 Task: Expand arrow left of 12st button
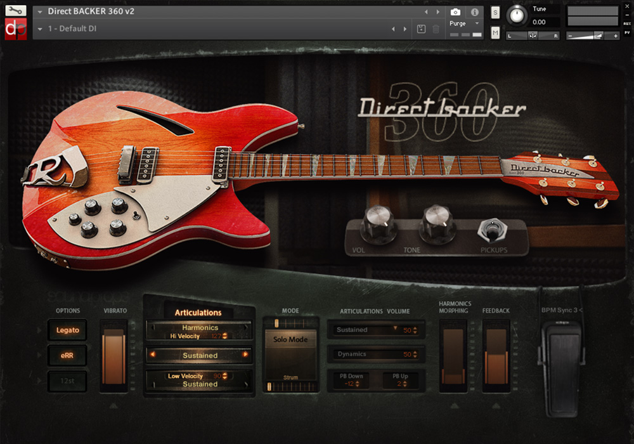[x=39, y=381]
